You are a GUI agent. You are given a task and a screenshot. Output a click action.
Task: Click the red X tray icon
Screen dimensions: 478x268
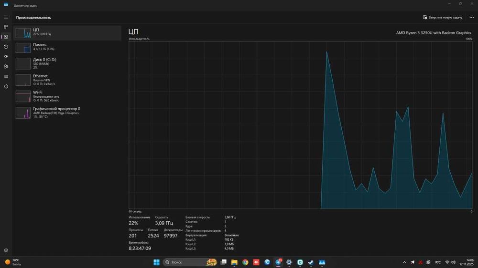coord(420,262)
